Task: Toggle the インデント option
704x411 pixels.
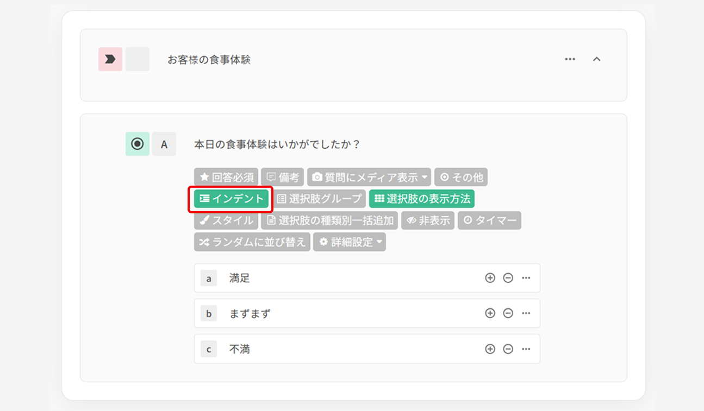Action: coord(231,199)
